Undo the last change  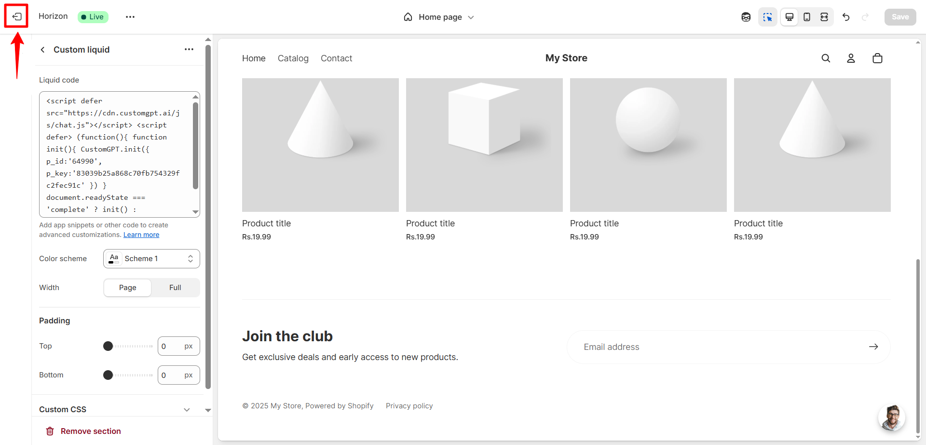[846, 17]
